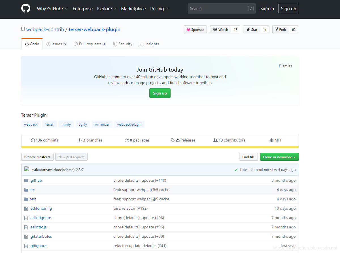Click the releases tag icon
The width and height of the screenshot is (340, 253).
pyautogui.click(x=173, y=140)
